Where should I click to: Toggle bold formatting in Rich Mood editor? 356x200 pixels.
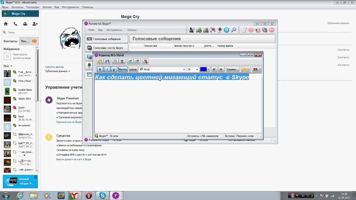(100, 69)
